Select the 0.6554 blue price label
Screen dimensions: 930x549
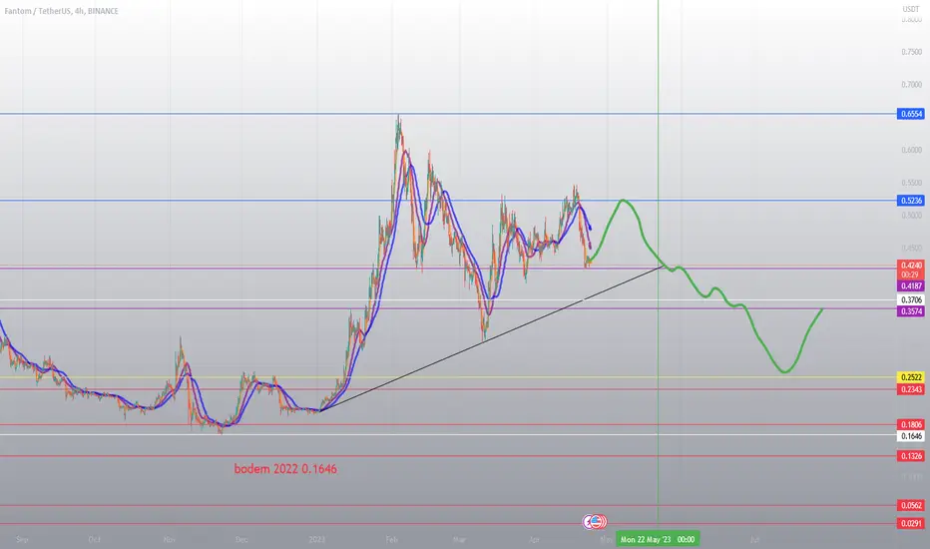[911, 114]
